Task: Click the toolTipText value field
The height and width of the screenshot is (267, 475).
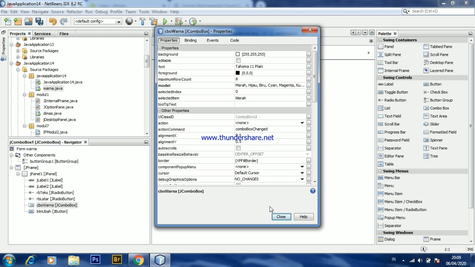Action: point(269,104)
